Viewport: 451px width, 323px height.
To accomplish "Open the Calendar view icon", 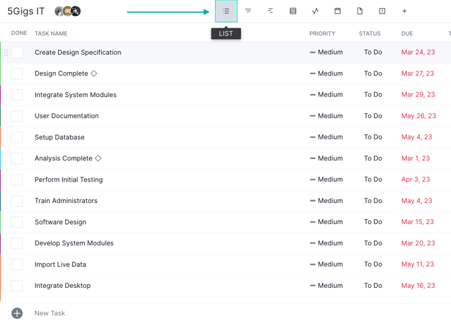I will pos(337,11).
